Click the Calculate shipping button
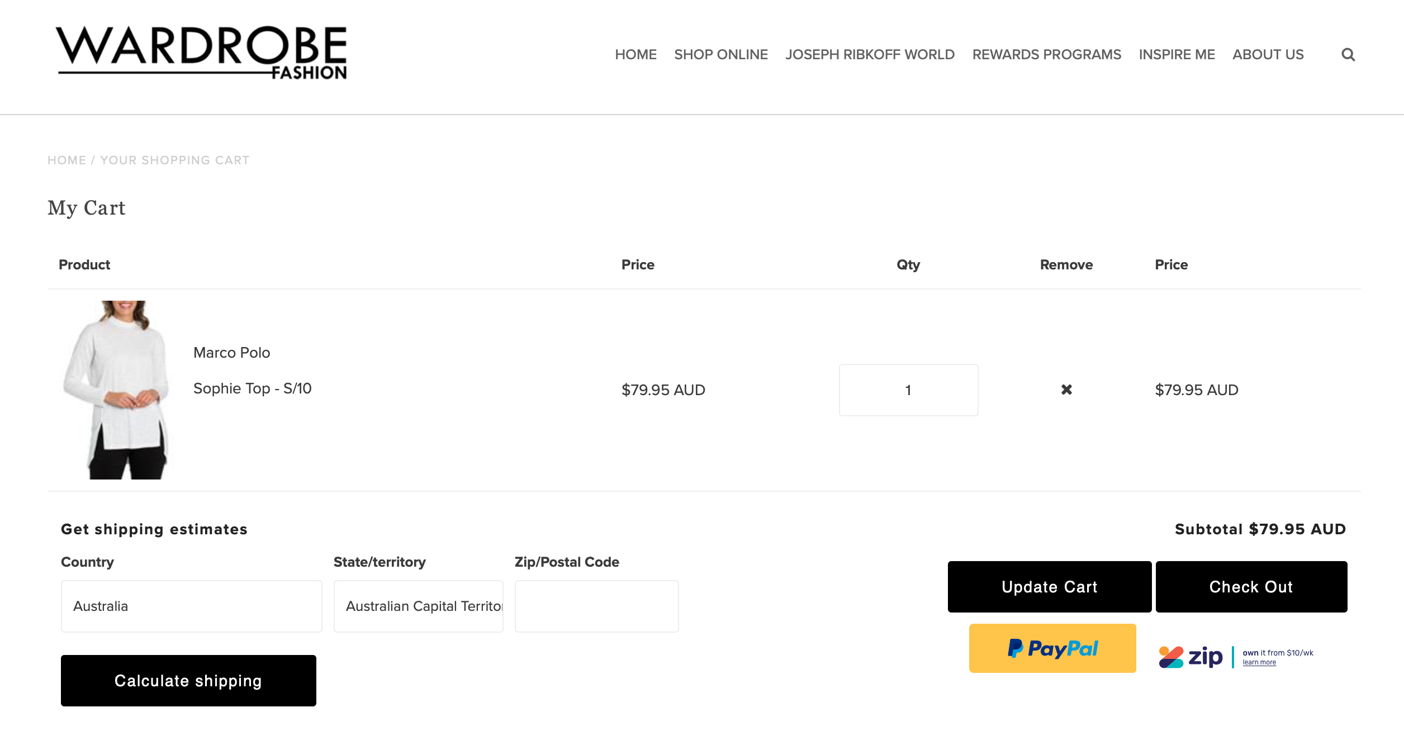This screenshot has width=1404, height=731. pyautogui.click(x=188, y=681)
